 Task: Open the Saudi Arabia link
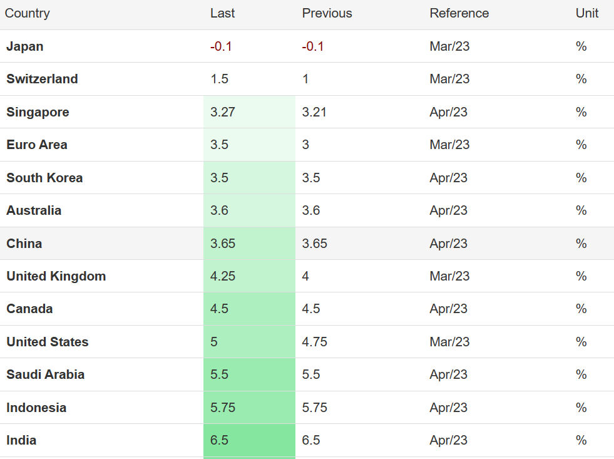(45, 374)
